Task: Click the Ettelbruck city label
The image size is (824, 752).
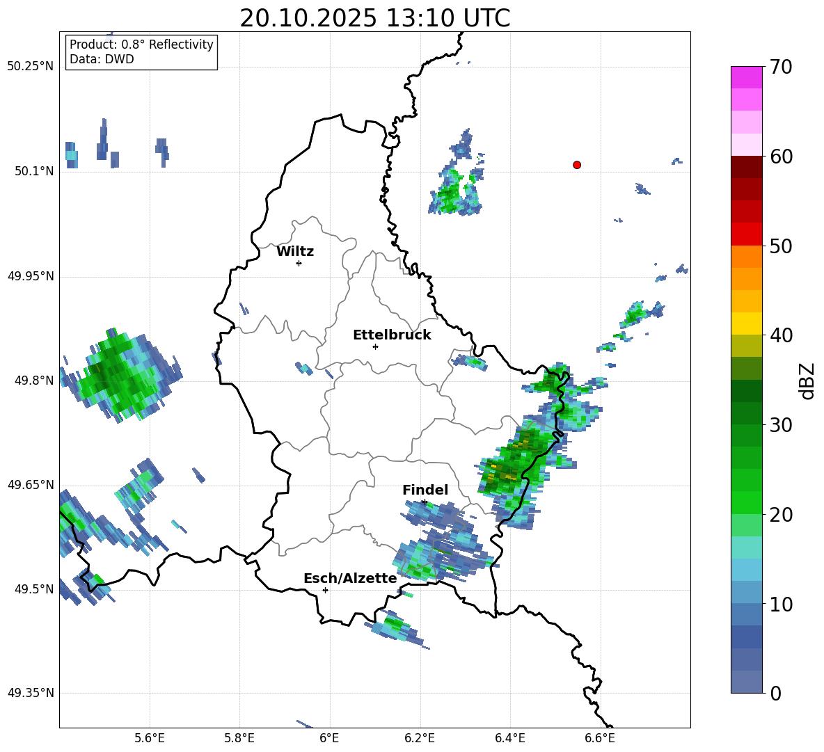Action: point(392,335)
